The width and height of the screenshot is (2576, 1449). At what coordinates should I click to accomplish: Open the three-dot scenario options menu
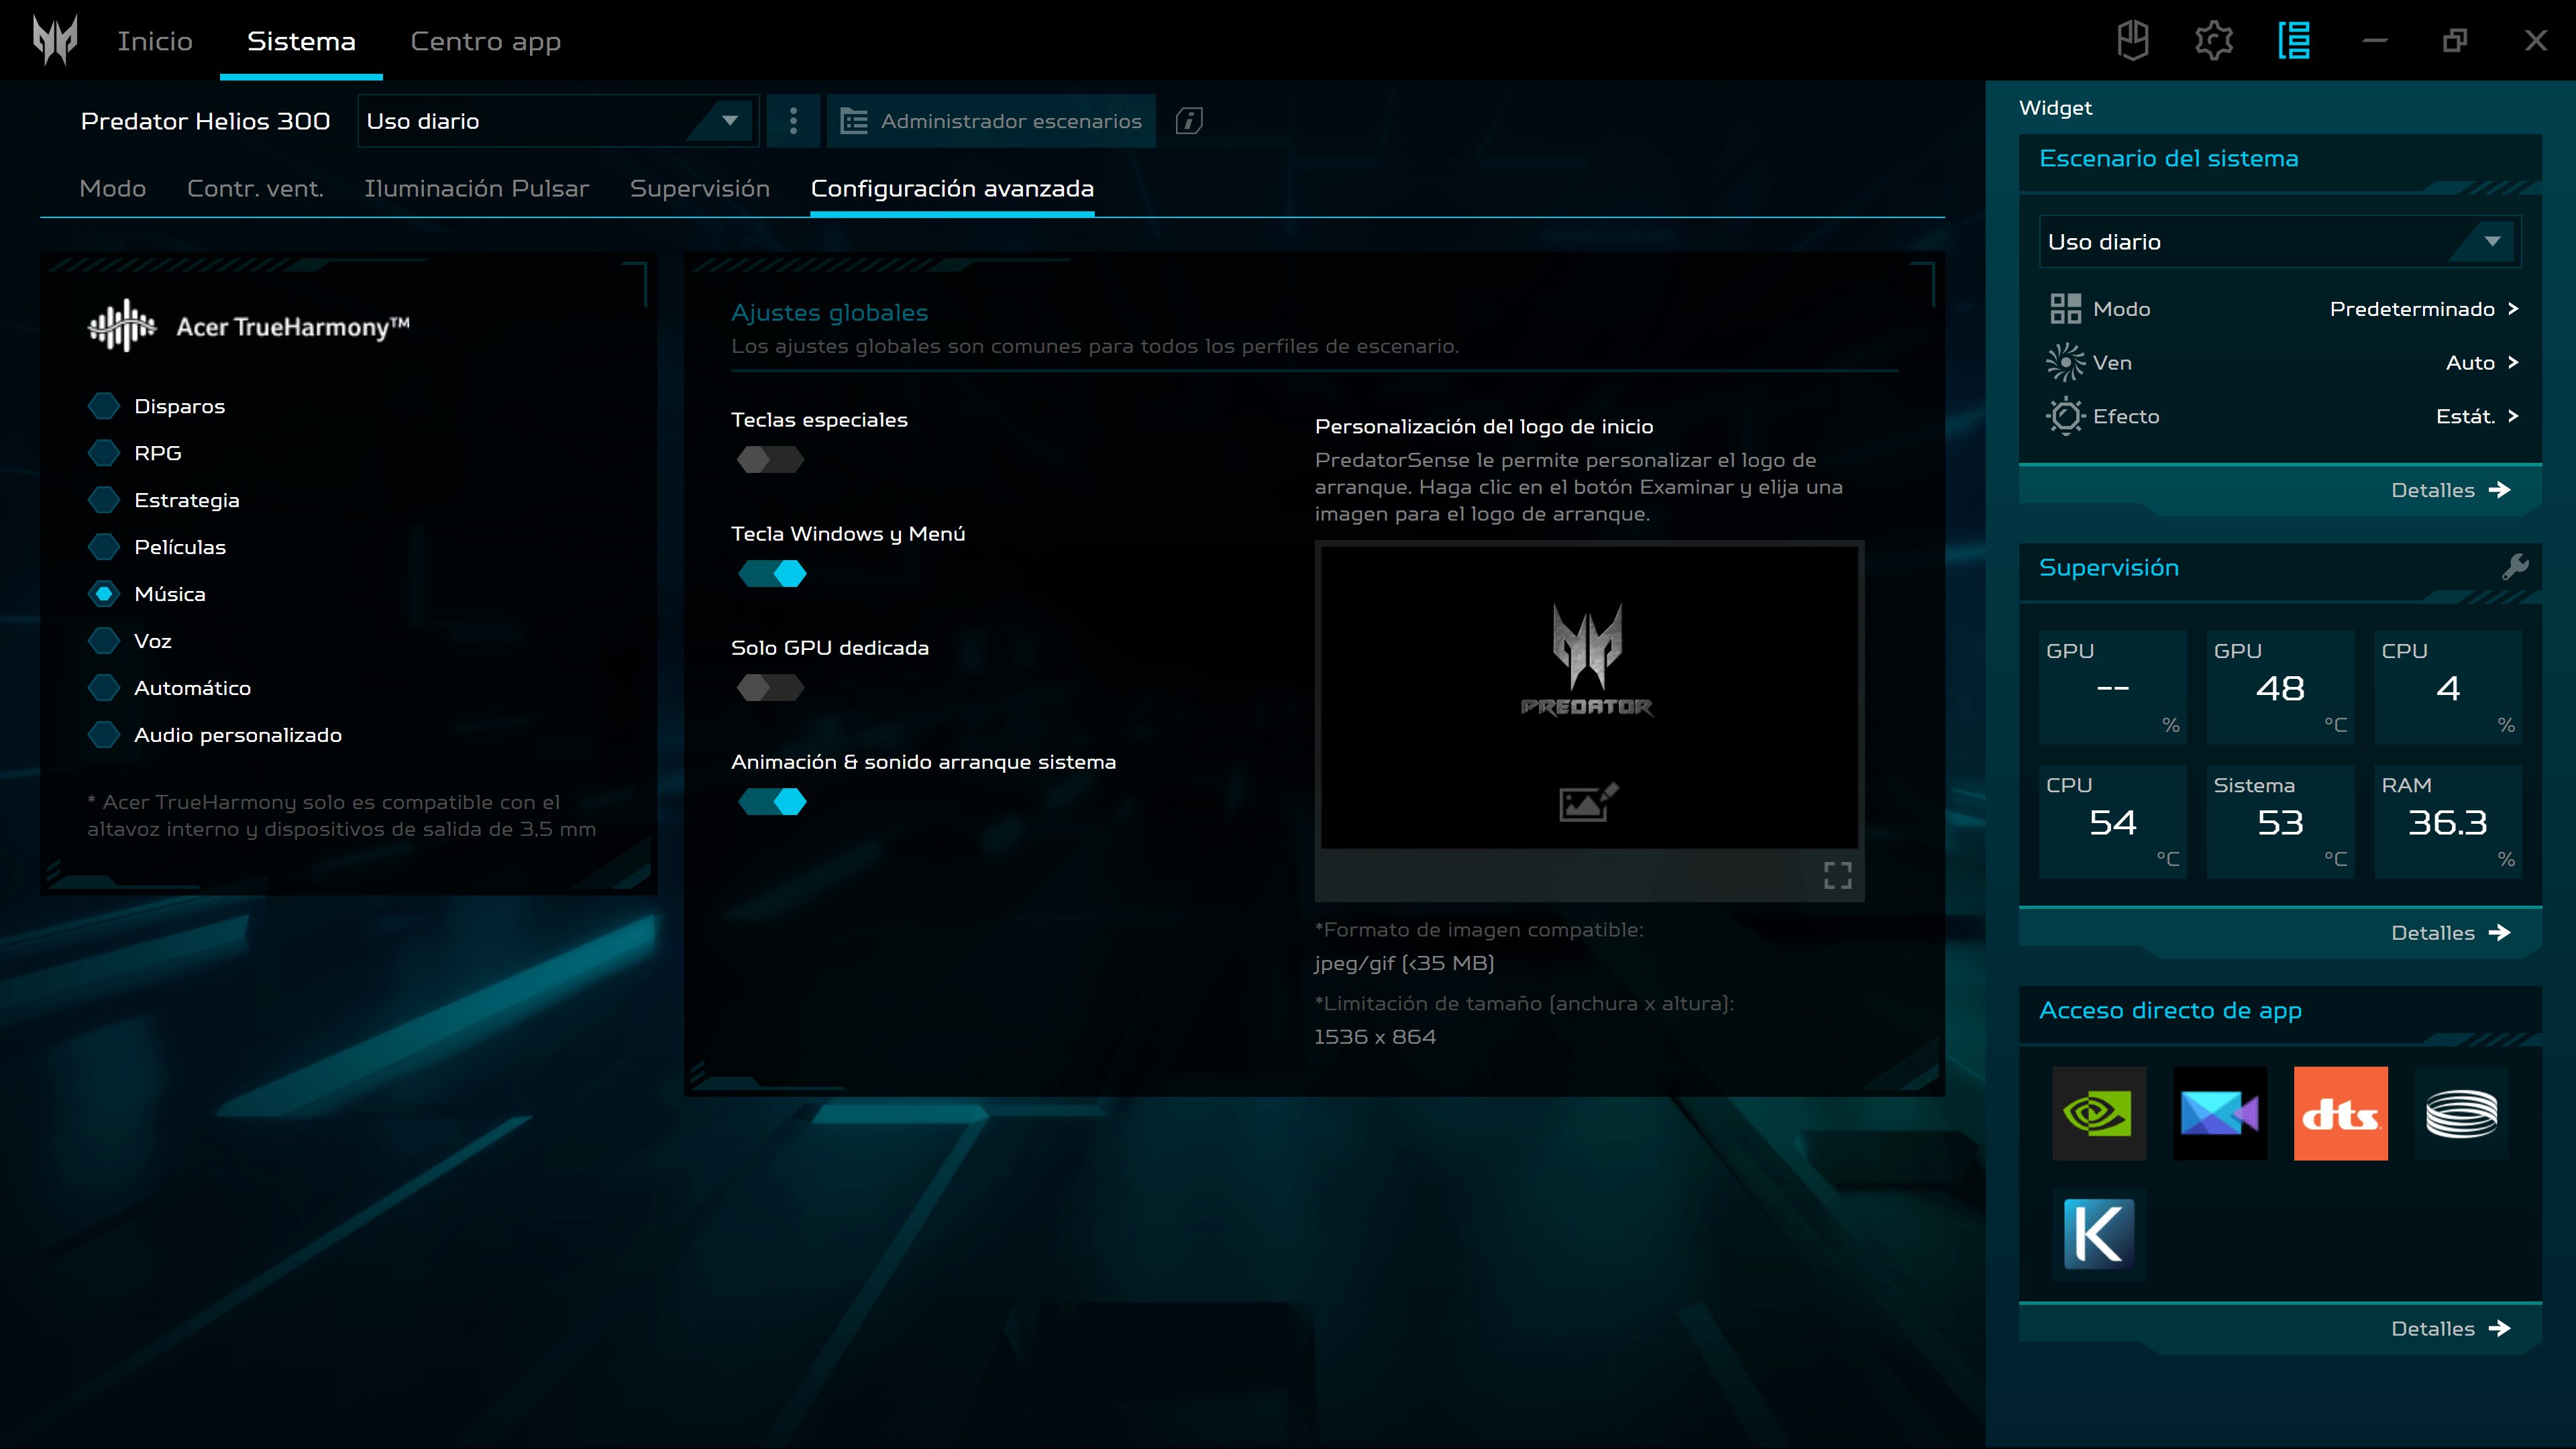(793, 121)
